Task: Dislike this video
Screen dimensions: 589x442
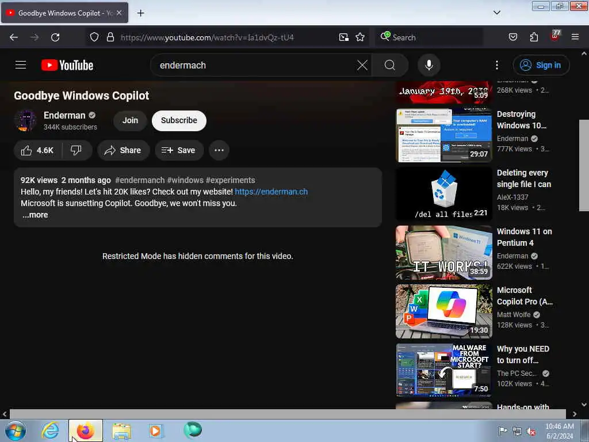Action: 77,150
